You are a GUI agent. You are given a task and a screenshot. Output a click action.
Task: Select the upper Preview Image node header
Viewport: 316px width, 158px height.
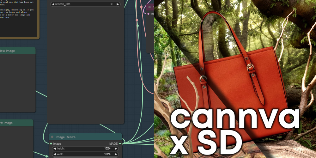click(18, 51)
